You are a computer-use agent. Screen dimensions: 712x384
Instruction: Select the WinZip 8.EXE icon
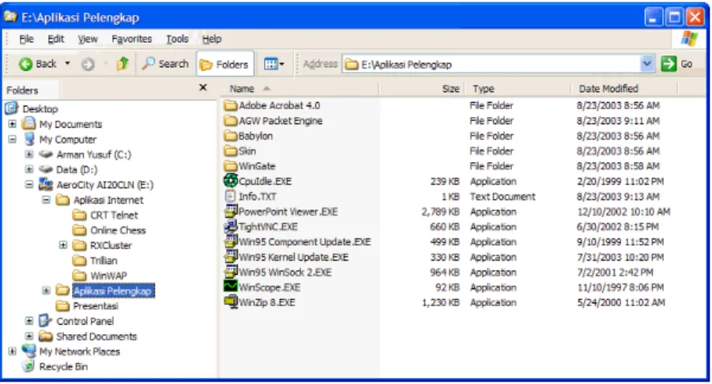[231, 302]
